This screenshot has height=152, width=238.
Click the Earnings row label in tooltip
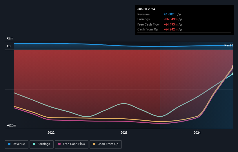pyautogui.click(x=143, y=19)
